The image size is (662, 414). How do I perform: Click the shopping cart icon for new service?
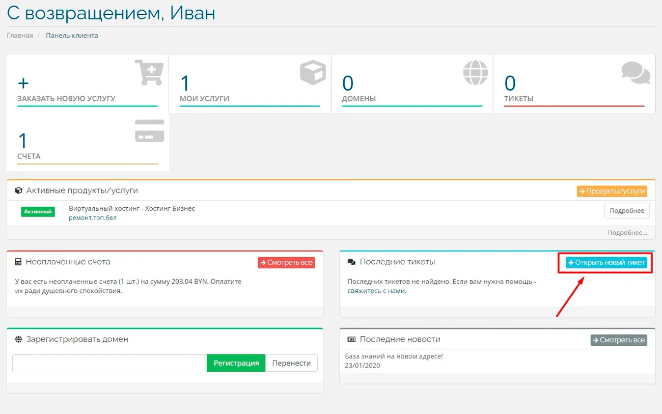pyautogui.click(x=149, y=72)
